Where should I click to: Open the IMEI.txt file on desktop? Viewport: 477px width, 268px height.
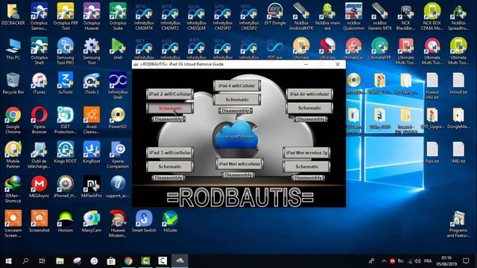[458, 153]
